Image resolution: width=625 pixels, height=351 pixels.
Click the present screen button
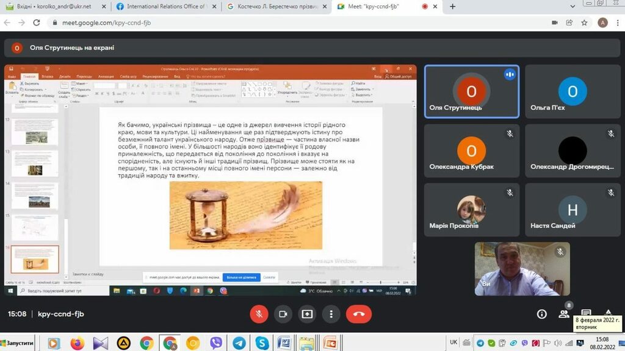coord(307,314)
